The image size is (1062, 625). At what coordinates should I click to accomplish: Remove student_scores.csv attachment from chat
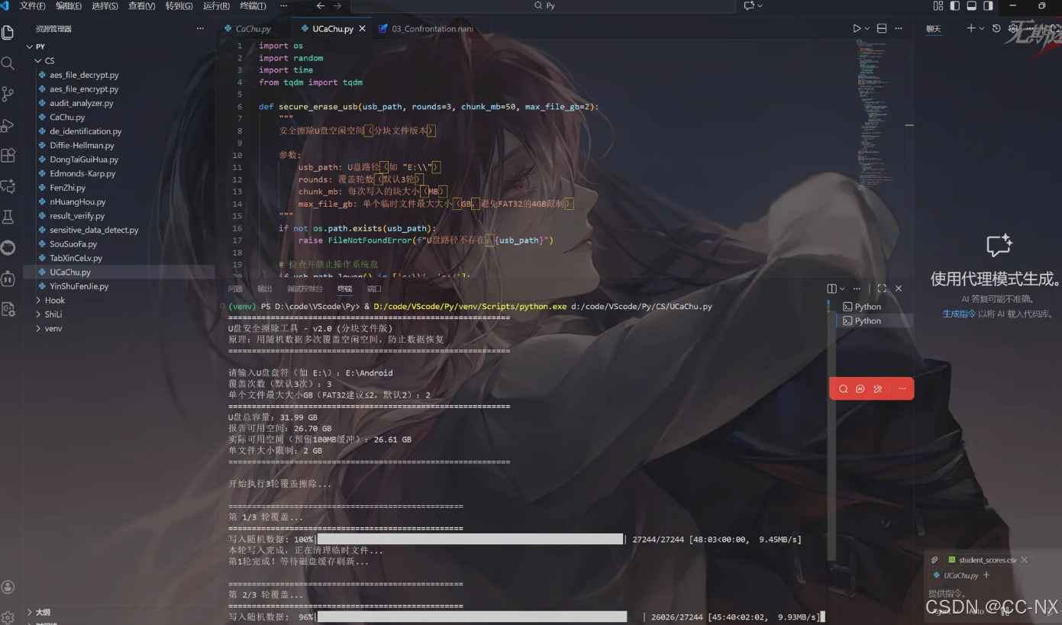point(1024,560)
